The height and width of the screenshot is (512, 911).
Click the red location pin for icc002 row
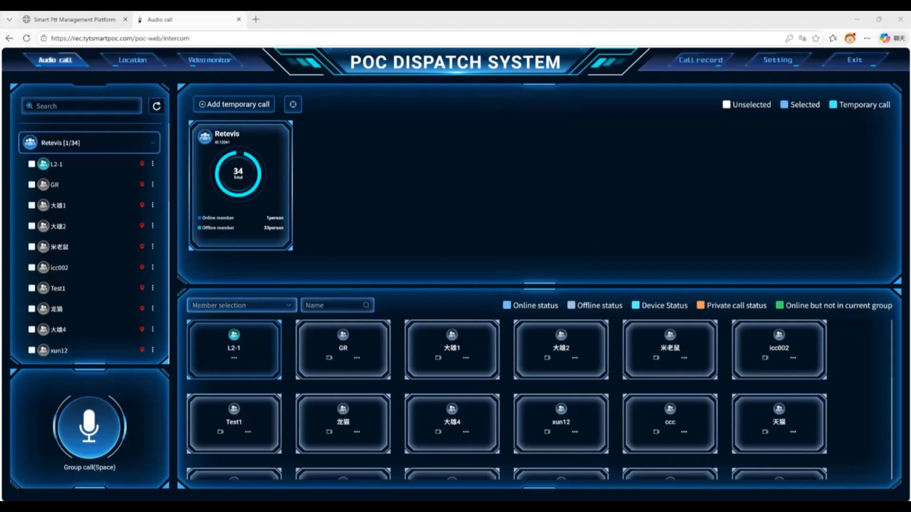(142, 267)
